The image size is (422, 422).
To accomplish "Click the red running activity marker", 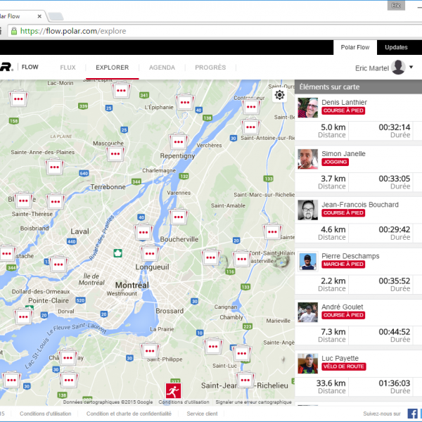I will click(172, 390).
